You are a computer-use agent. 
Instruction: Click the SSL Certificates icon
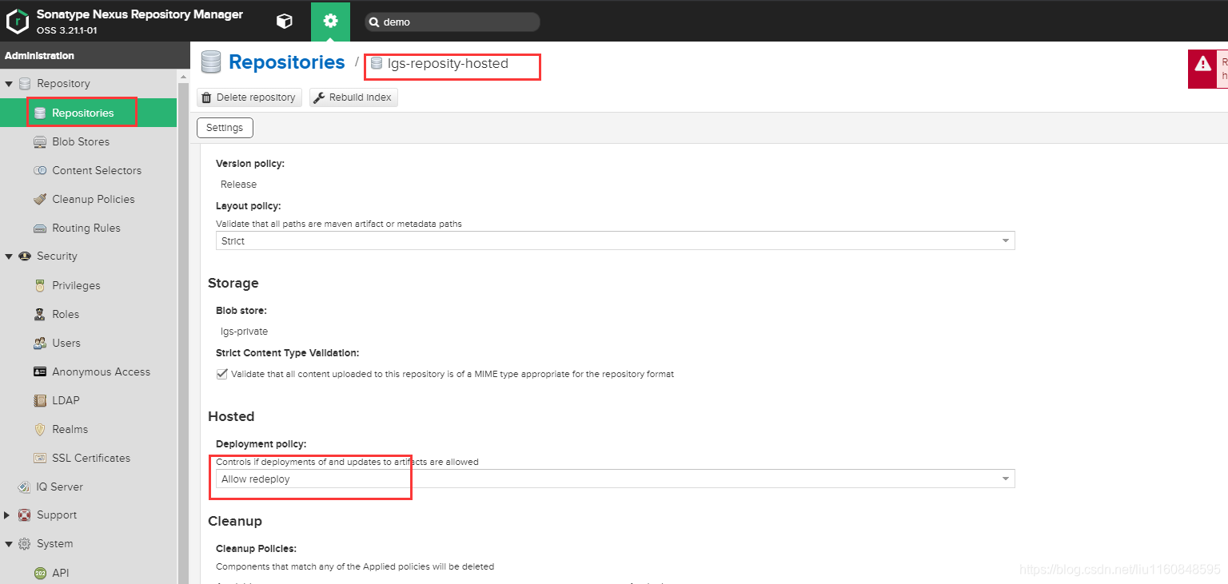[40, 458]
